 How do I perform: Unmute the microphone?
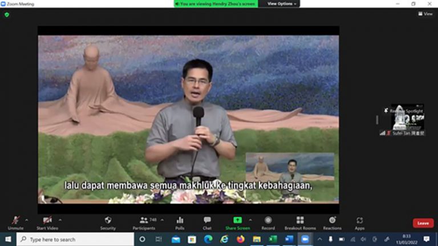point(15,223)
